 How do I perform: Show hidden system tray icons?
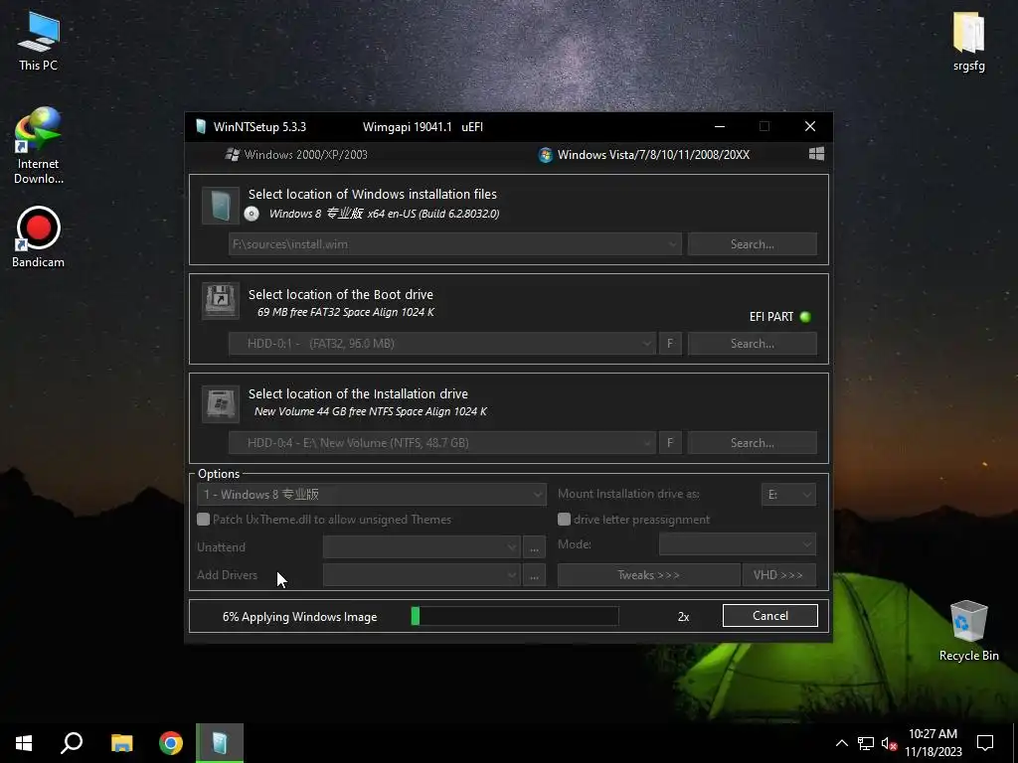(841, 743)
